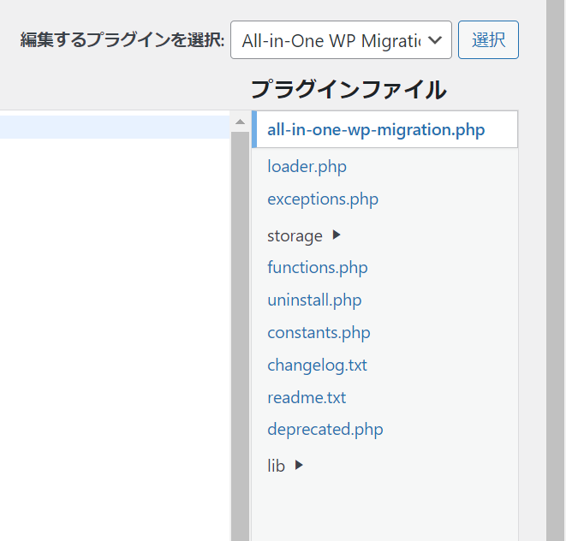
Task: Open readme.txt file
Action: [x=307, y=398]
